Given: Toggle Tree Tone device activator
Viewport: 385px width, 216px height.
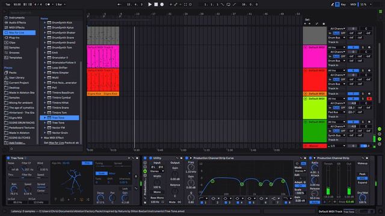Looking at the screenshot, I should pyautogui.click(x=8, y=158).
